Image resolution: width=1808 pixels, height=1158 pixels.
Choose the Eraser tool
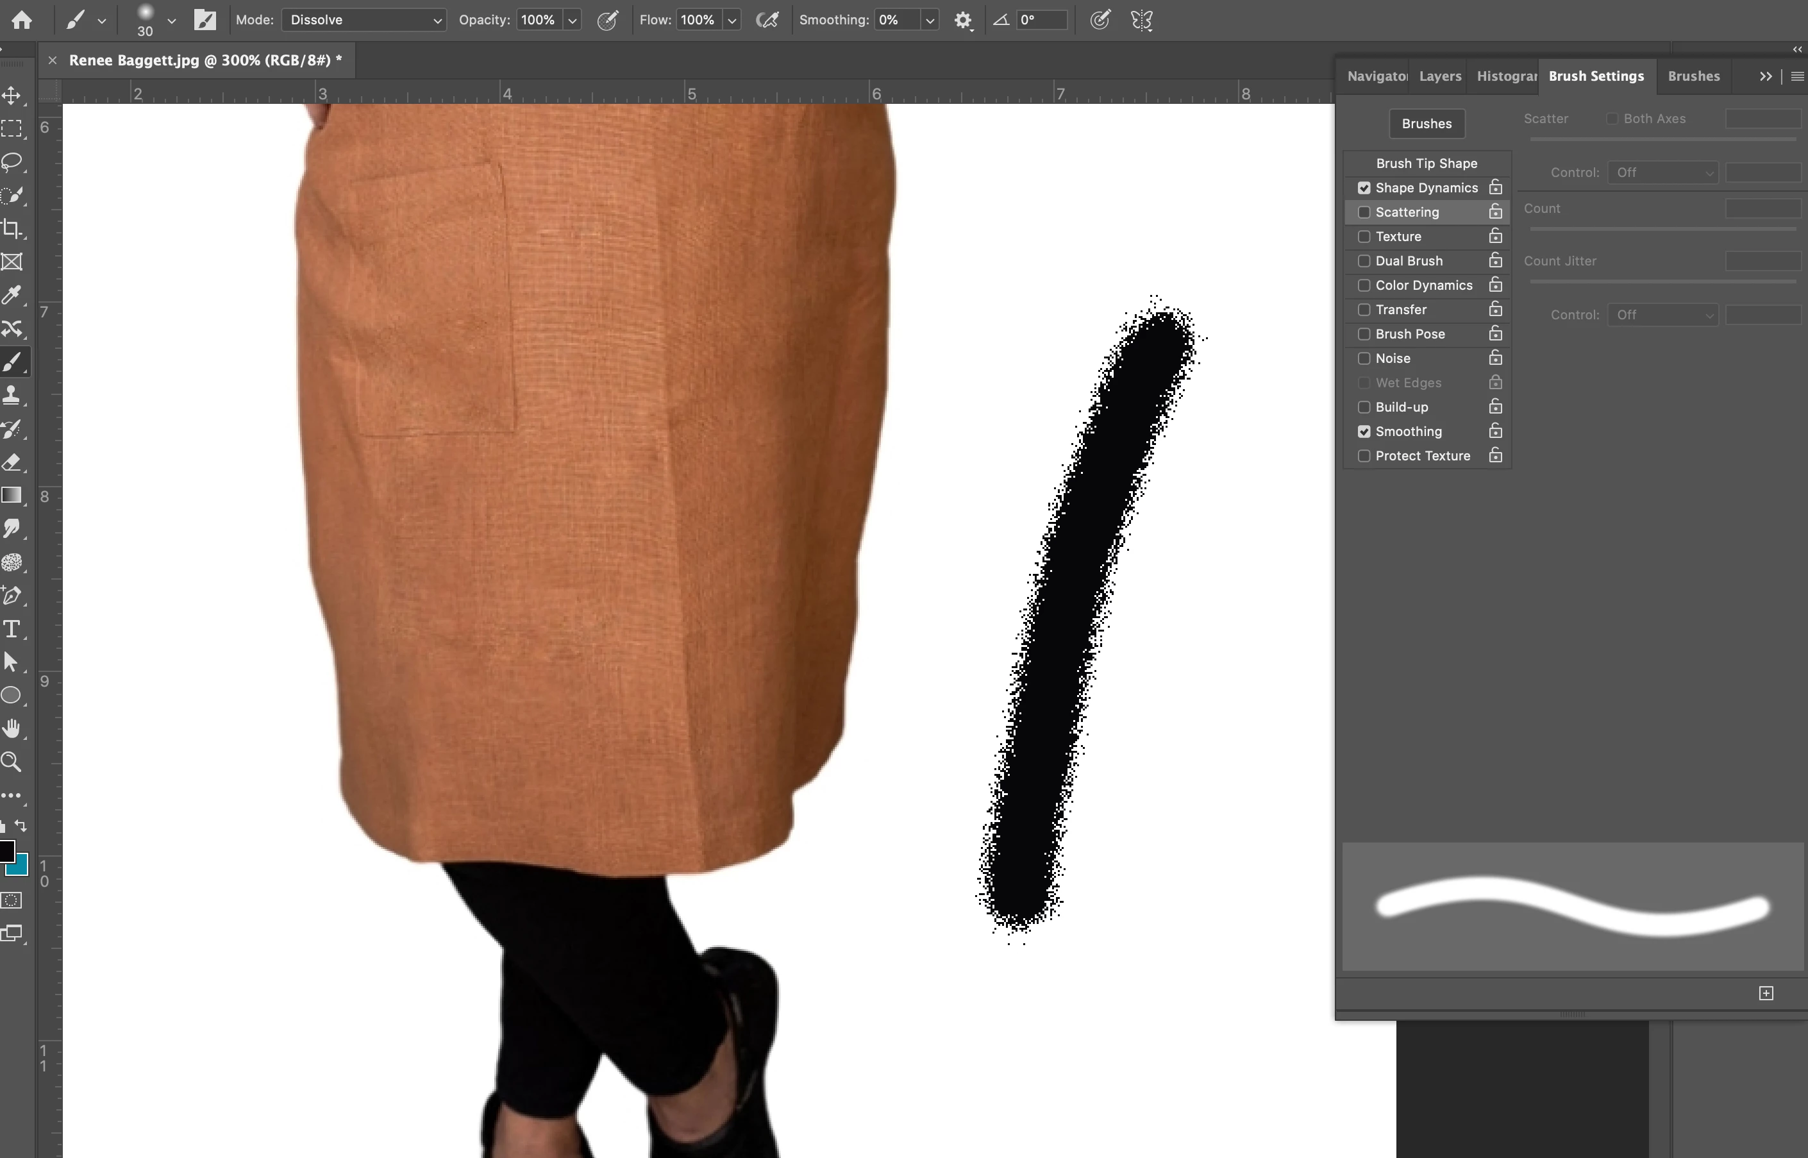pos(12,462)
